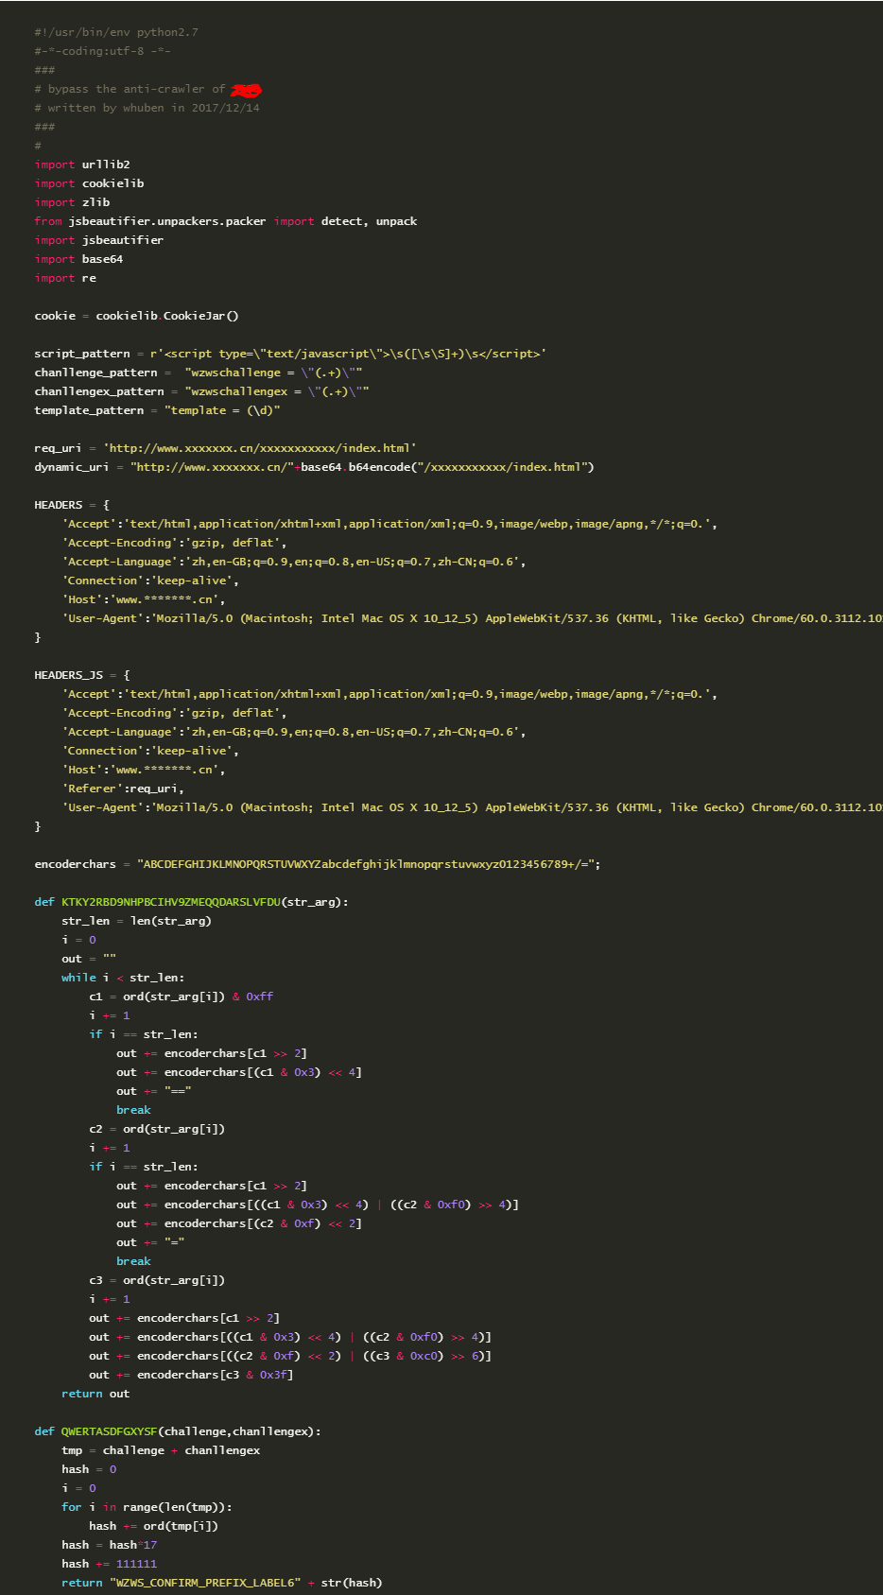Click the def KTKY2RBD9NHPBCIHV9ZMEQQDARSLVFDU line
Image resolution: width=883 pixels, height=1595 pixels.
(192, 902)
